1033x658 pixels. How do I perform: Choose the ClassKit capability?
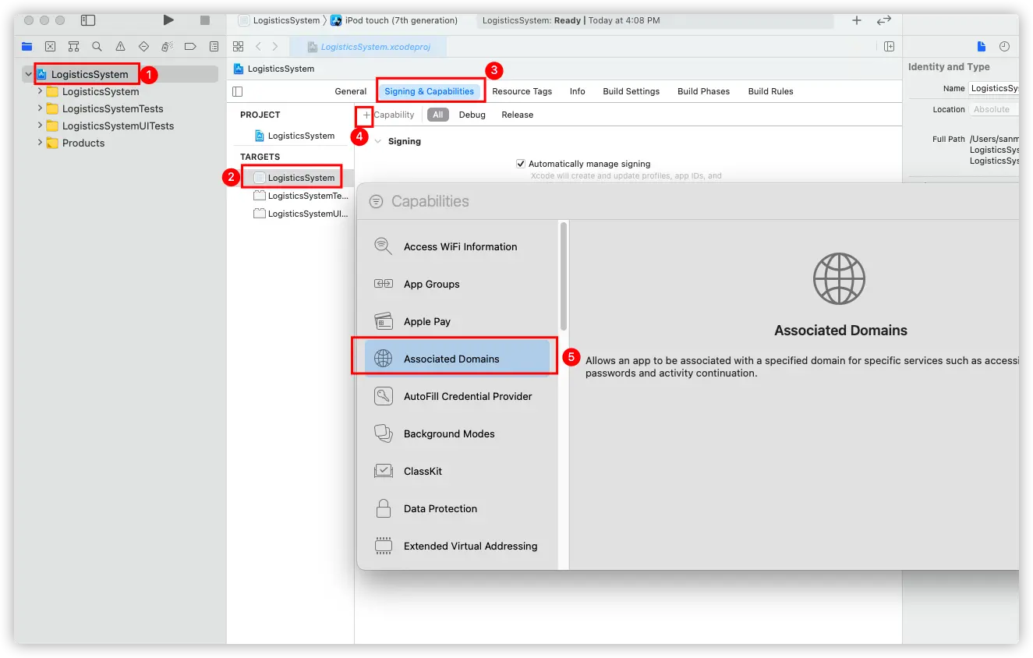(x=458, y=471)
